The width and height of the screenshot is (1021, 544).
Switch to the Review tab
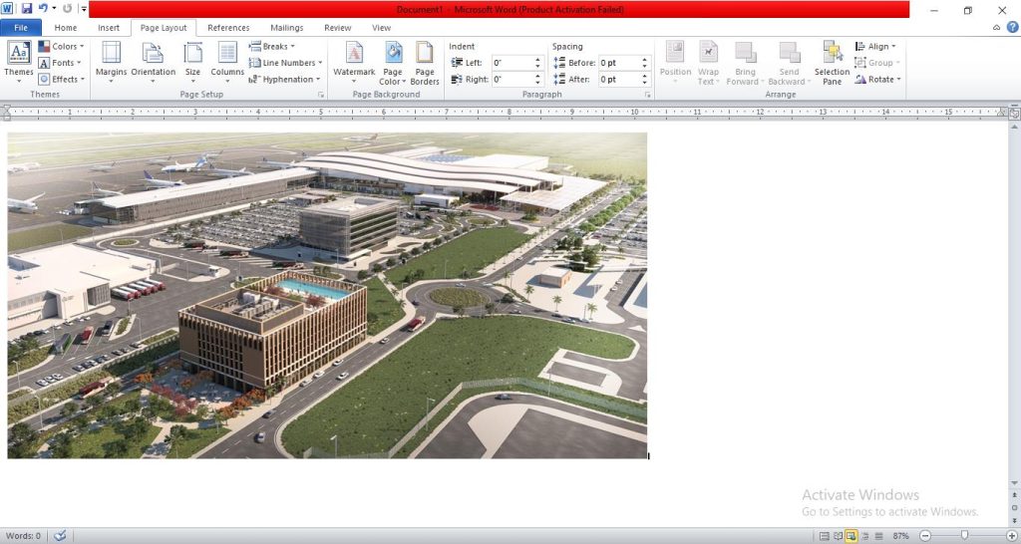coord(338,27)
